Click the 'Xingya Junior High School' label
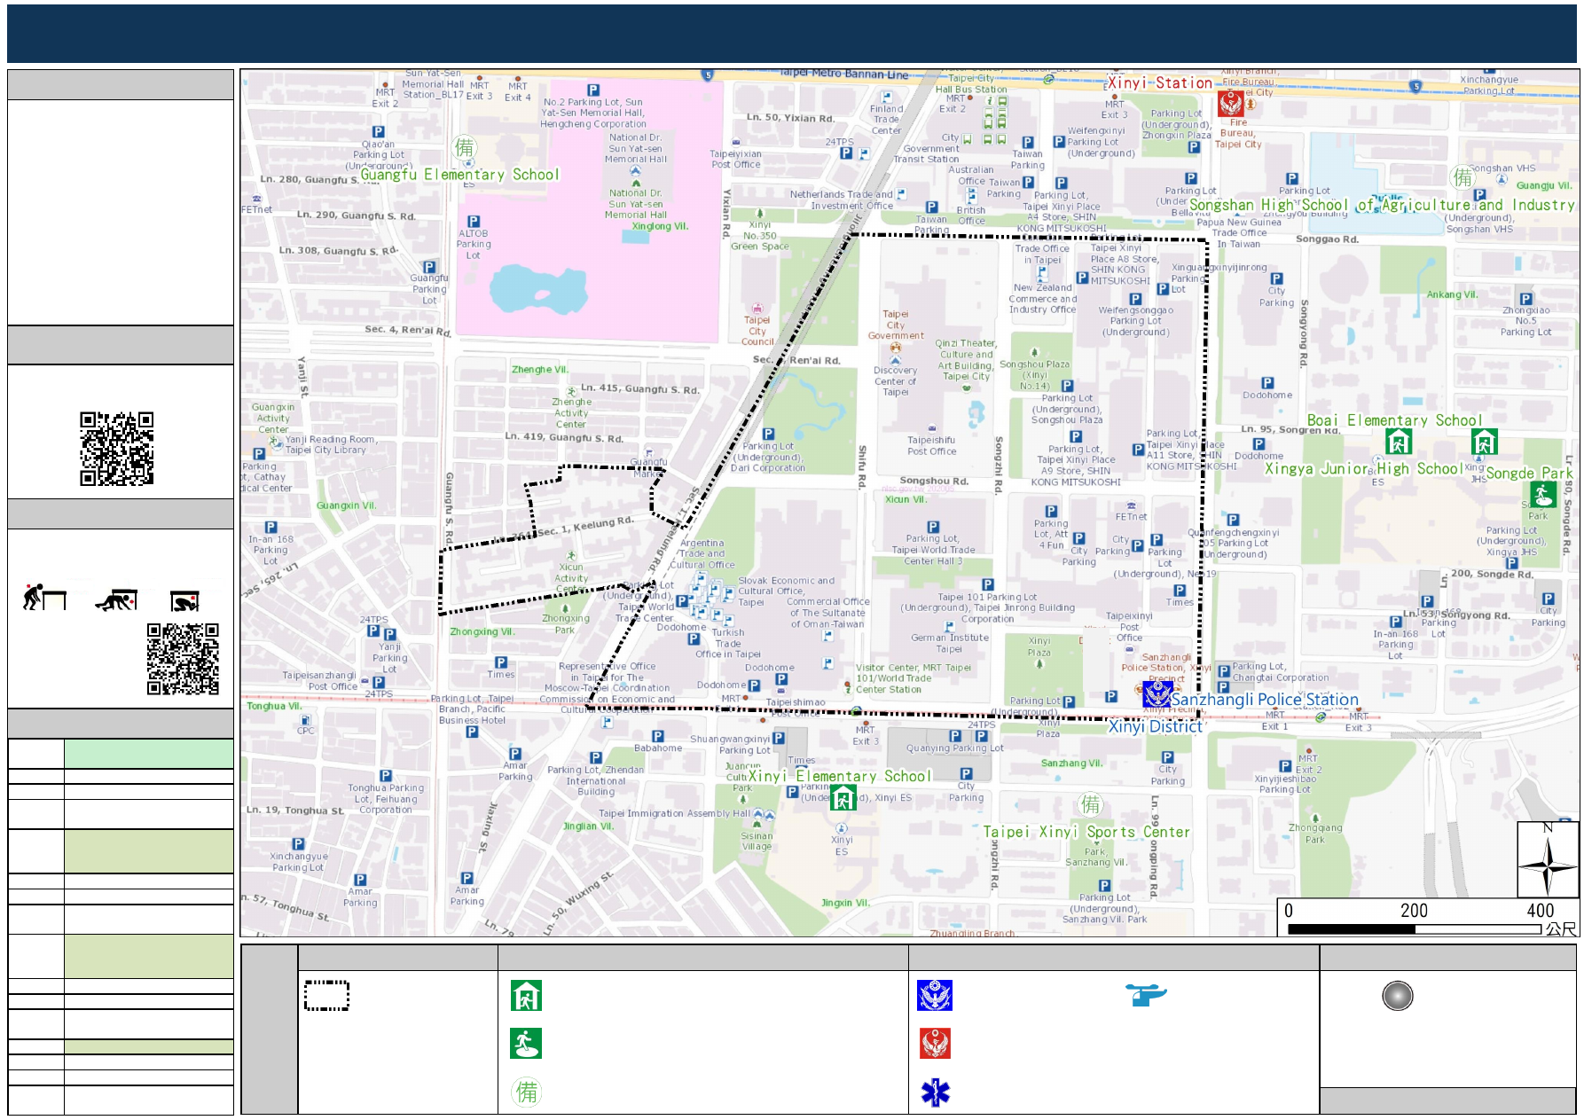This screenshot has height=1120, width=1584. [1363, 468]
